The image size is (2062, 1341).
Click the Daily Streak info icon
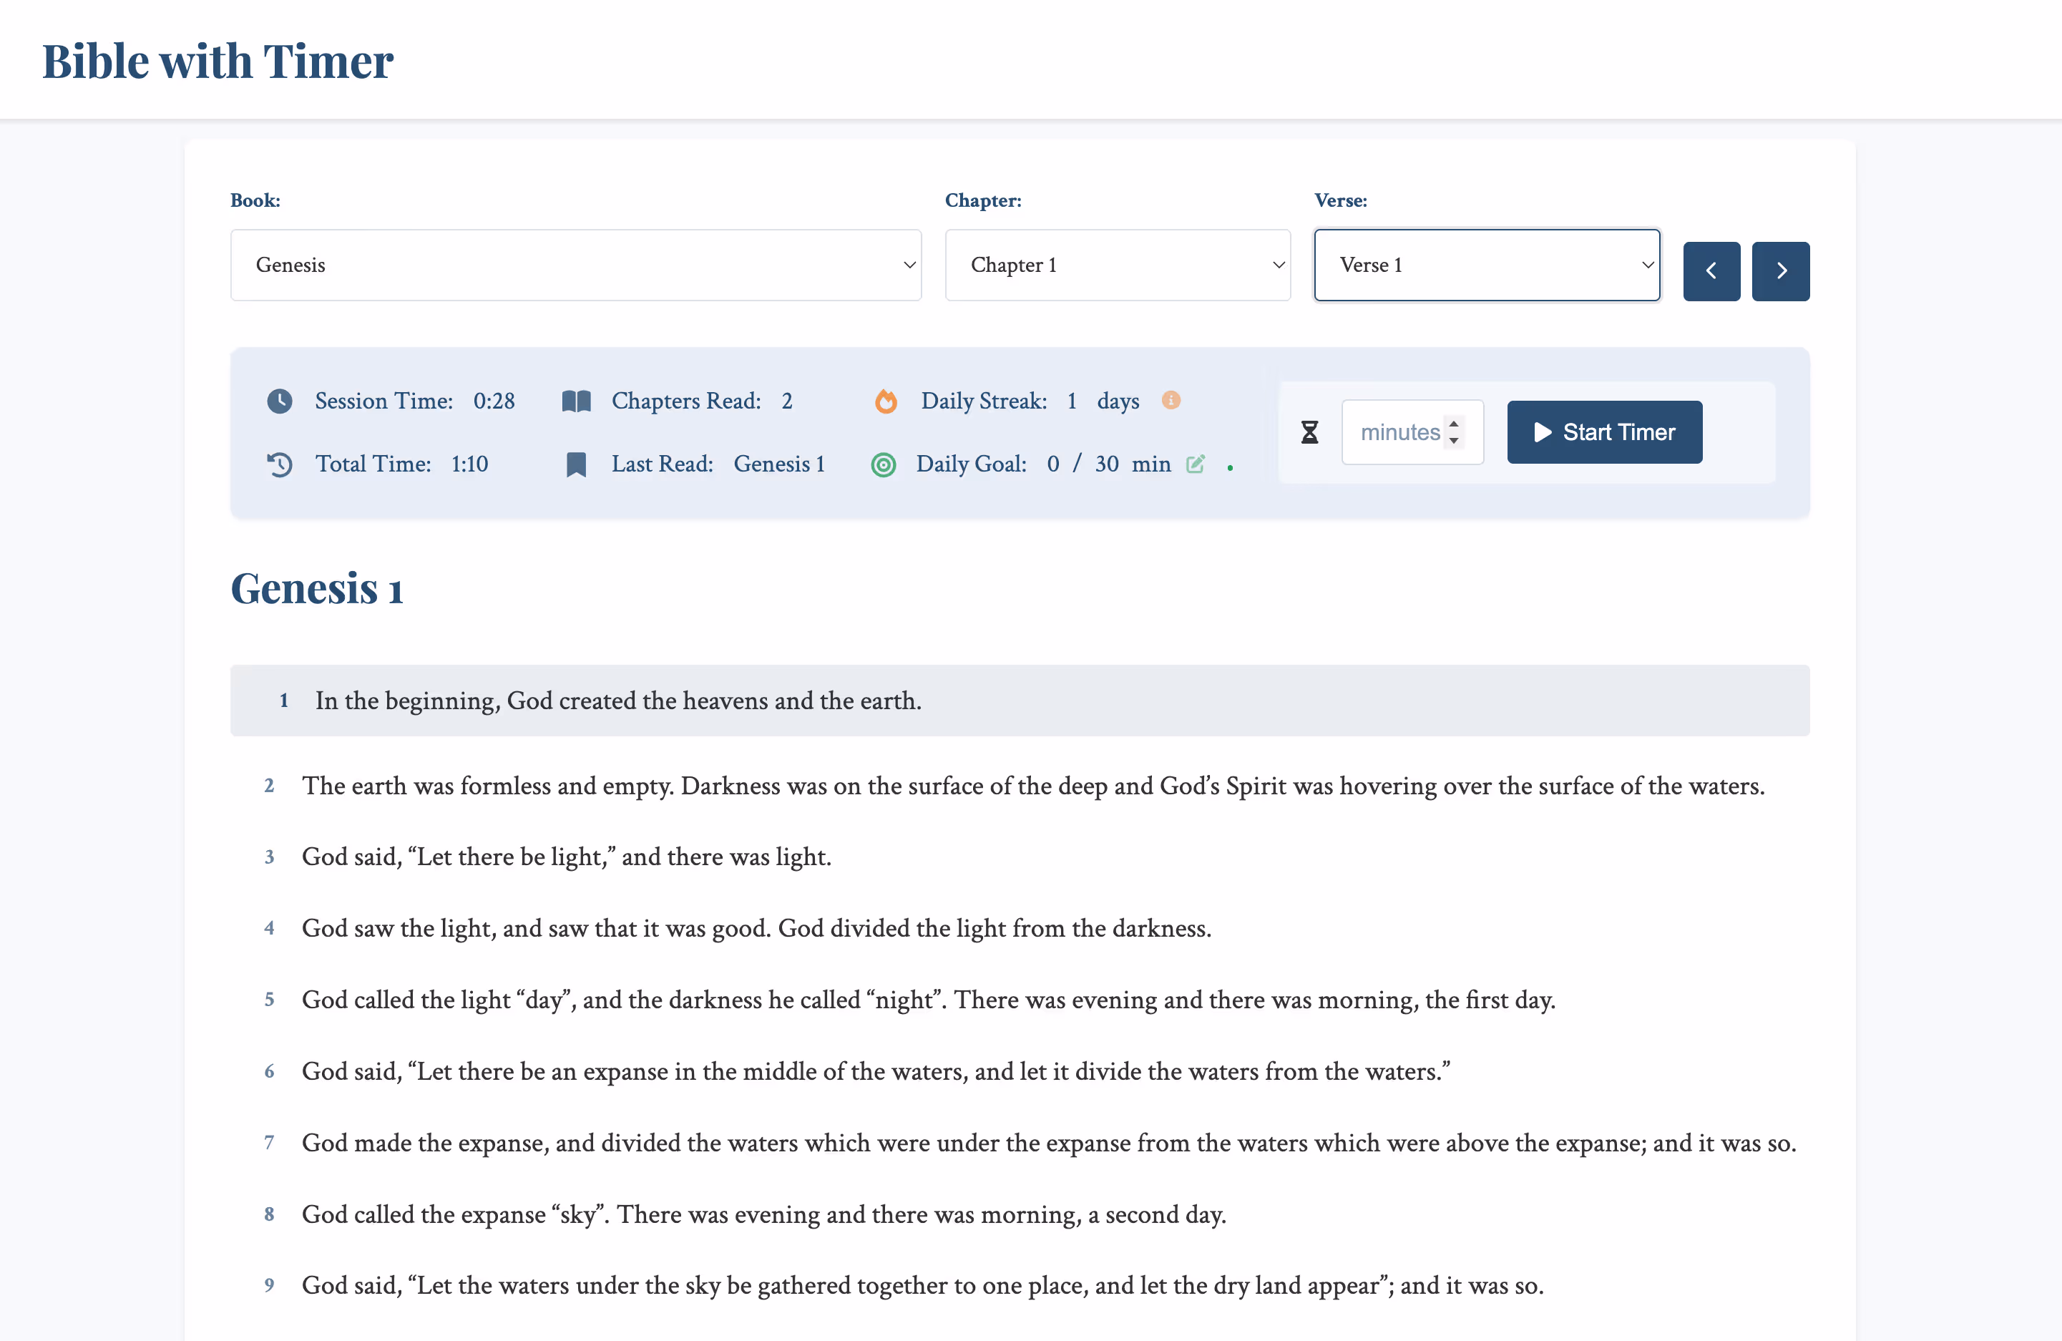click(1171, 400)
